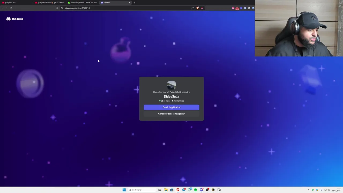Open the Windows Start menu
This screenshot has width=343, height=193.
pos(124,190)
